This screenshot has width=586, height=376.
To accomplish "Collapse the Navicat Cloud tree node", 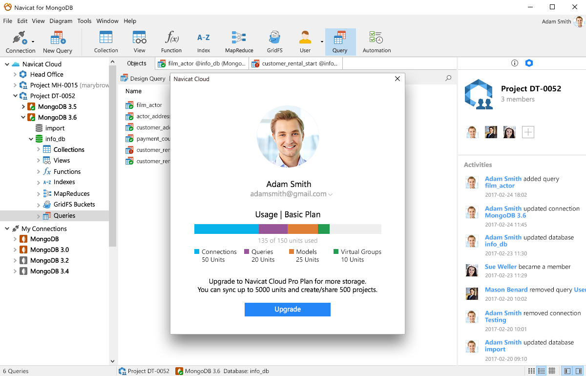I will tap(7, 64).
